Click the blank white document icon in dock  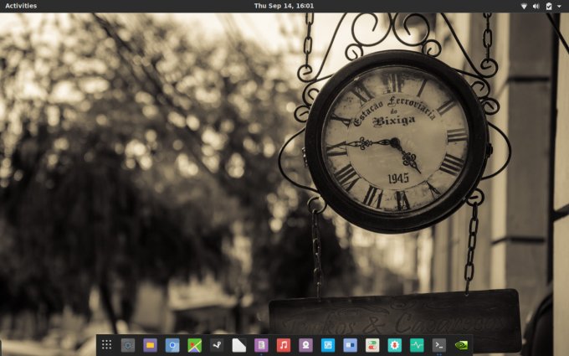click(x=238, y=344)
